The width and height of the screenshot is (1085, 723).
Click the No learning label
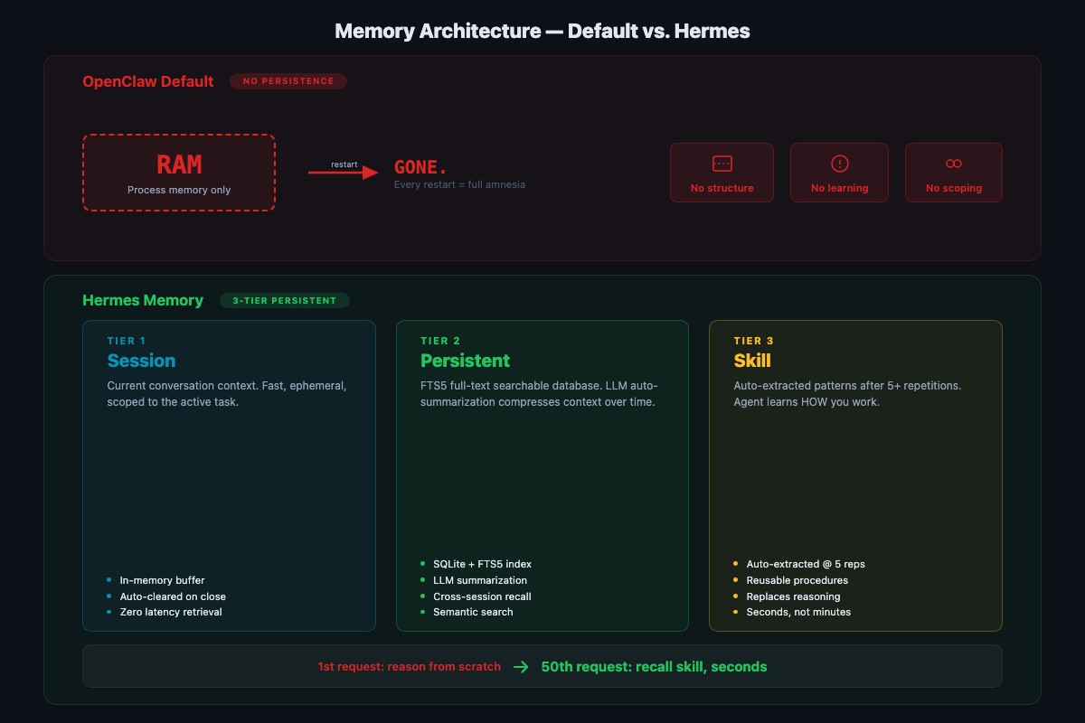click(839, 188)
